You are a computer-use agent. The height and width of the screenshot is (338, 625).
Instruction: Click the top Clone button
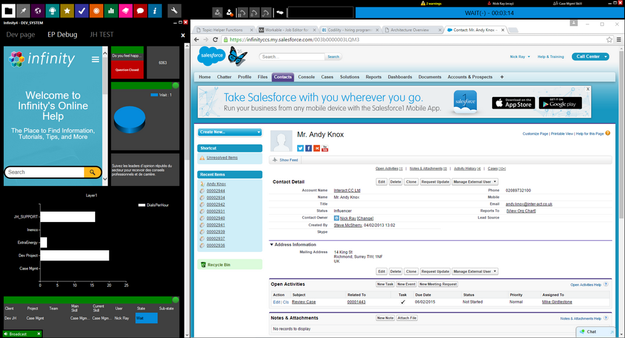point(411,182)
